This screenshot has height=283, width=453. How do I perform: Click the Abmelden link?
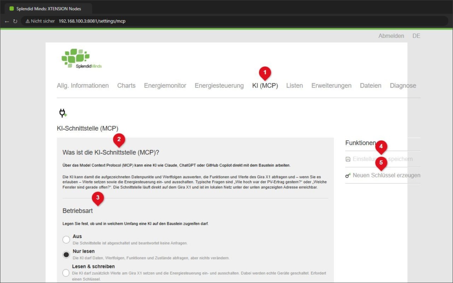pos(391,36)
